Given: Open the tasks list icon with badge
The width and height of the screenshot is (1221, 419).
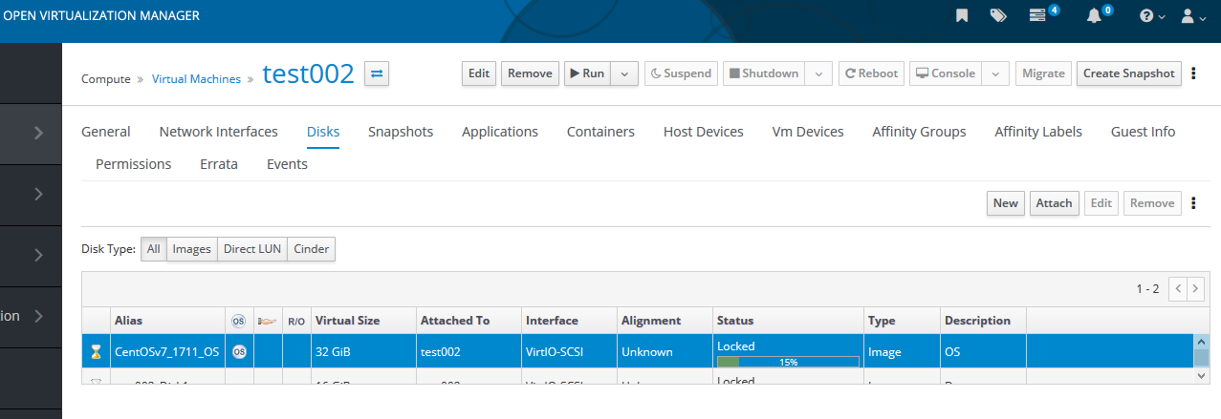Looking at the screenshot, I should (1038, 16).
